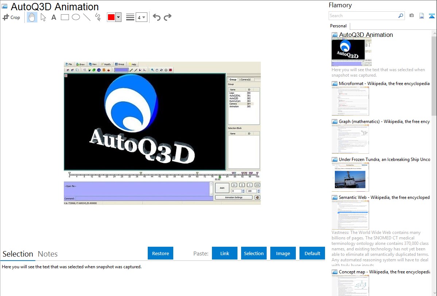Screen dimensions: 437x296
Task: Activate the hand pan tool
Action: [32, 17]
